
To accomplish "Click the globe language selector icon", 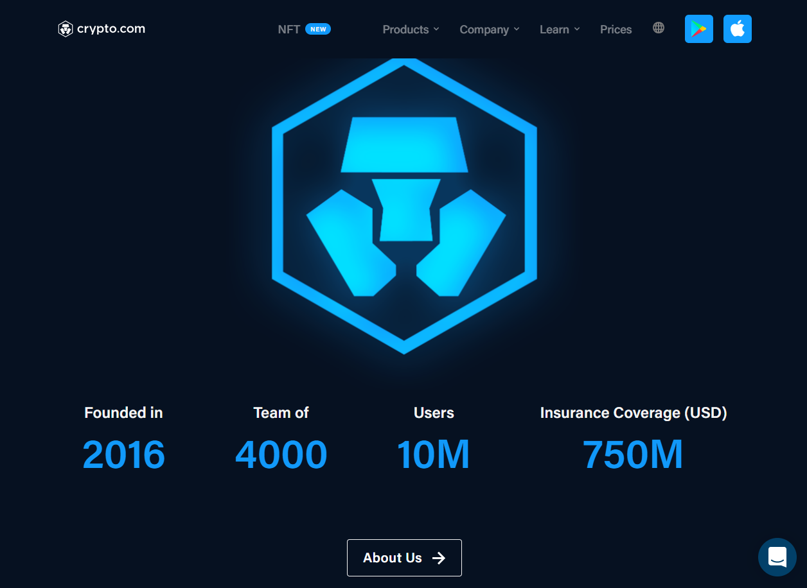I will (x=659, y=28).
